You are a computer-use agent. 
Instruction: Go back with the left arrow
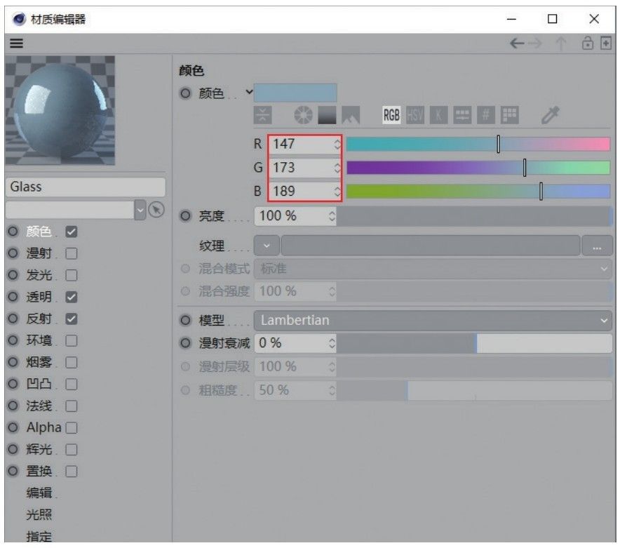pos(517,43)
